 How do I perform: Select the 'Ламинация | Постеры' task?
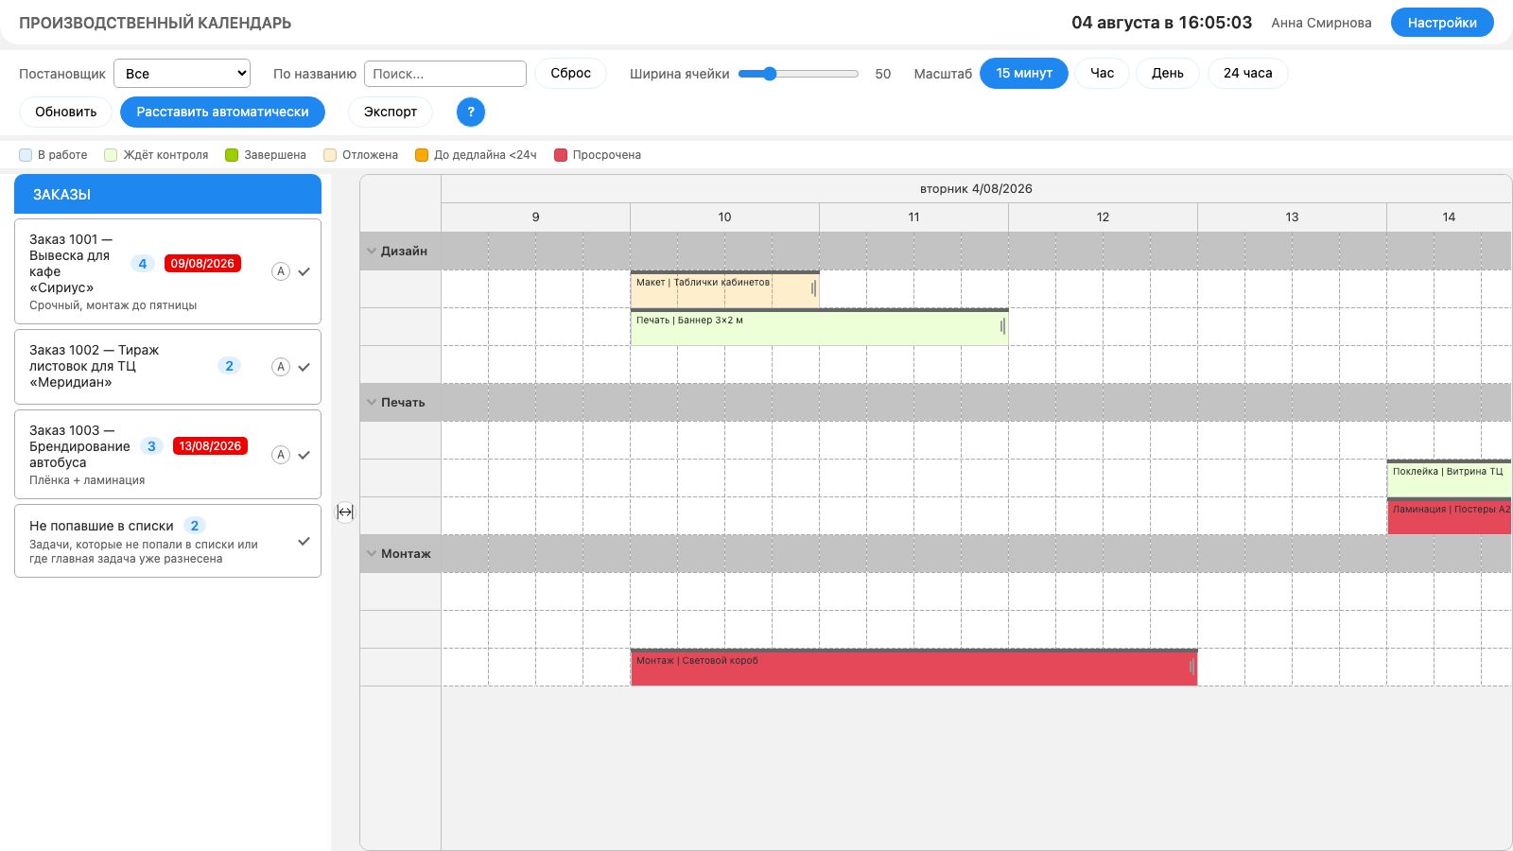pyautogui.click(x=1449, y=515)
